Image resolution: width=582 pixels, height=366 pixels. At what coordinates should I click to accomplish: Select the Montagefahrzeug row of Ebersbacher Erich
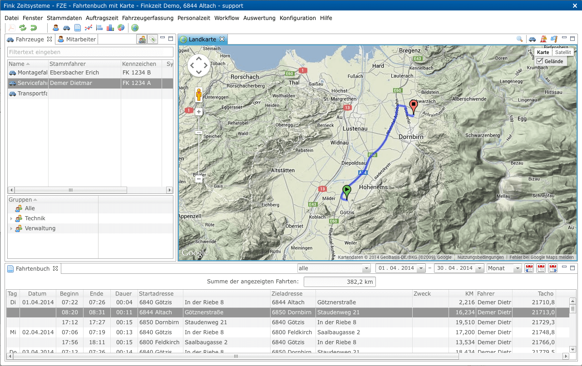pyautogui.click(x=90, y=73)
